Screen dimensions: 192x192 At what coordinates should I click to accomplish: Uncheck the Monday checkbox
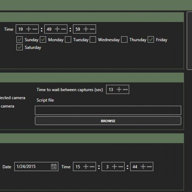[x=43, y=39]
